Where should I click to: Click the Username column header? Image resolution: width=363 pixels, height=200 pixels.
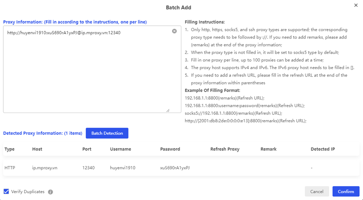point(121,149)
